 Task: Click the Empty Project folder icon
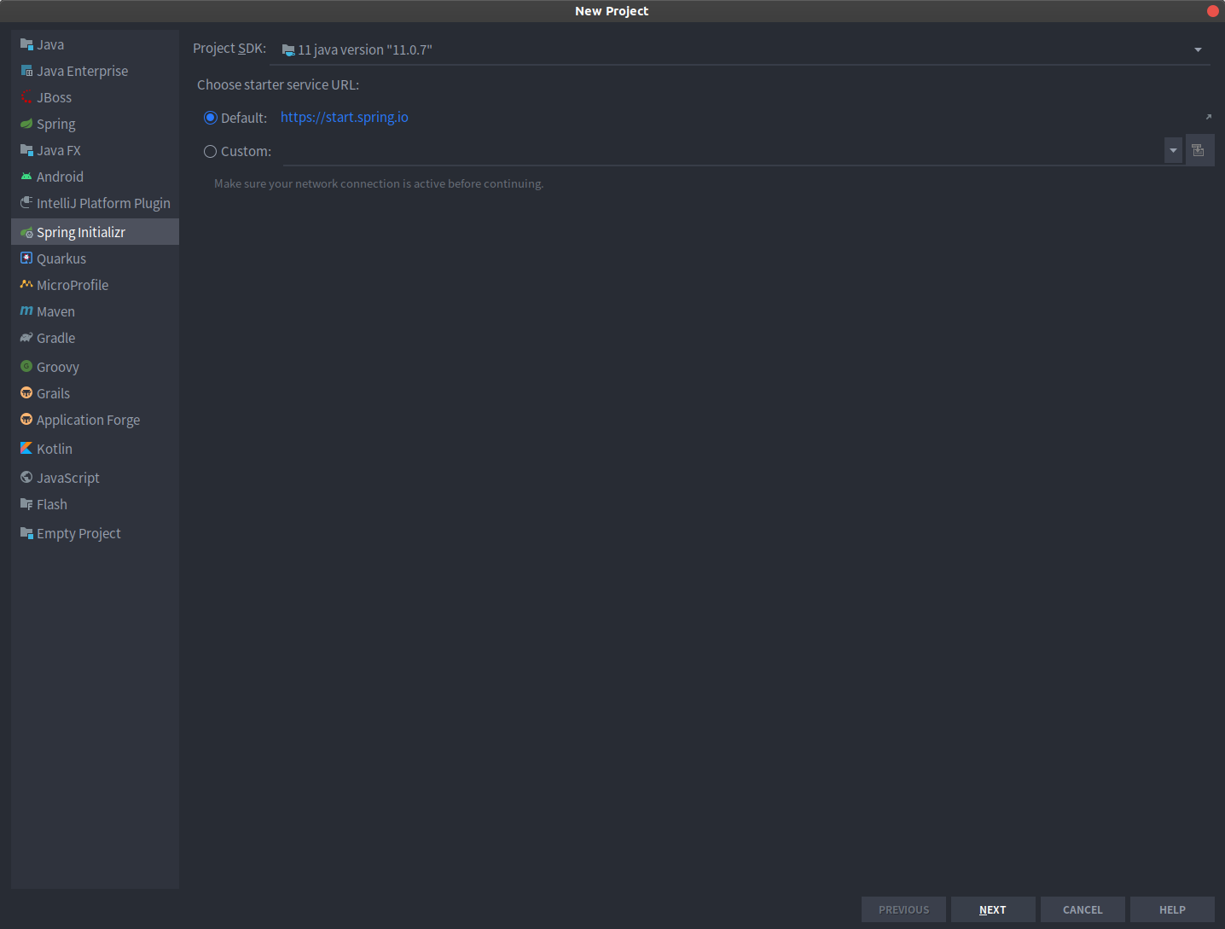click(26, 532)
